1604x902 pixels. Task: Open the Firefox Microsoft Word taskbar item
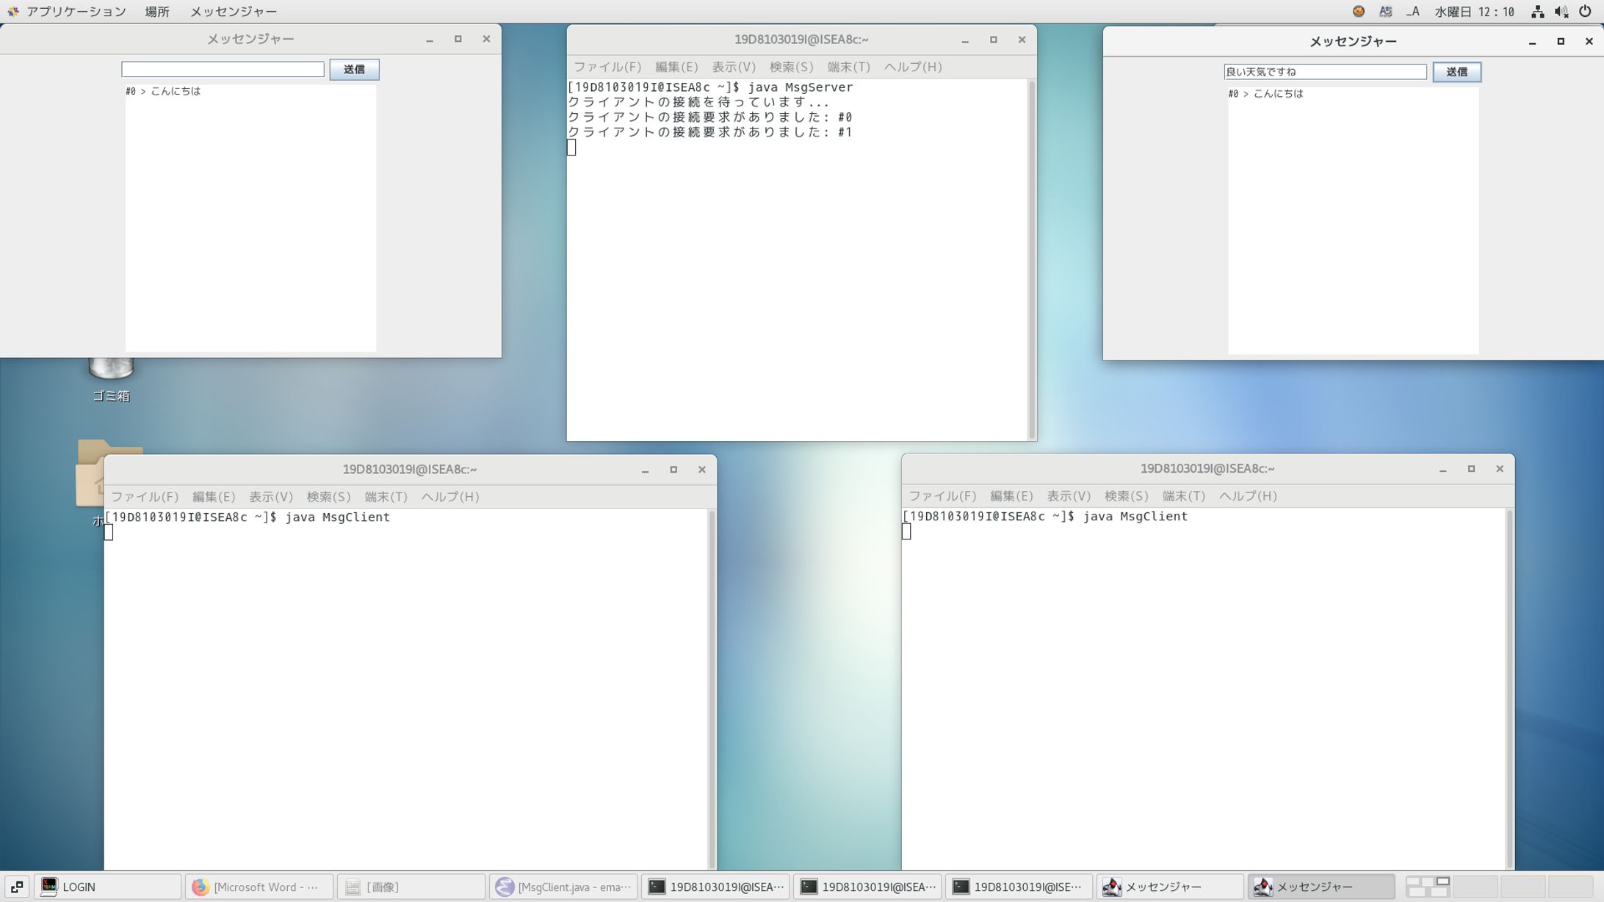(x=259, y=887)
